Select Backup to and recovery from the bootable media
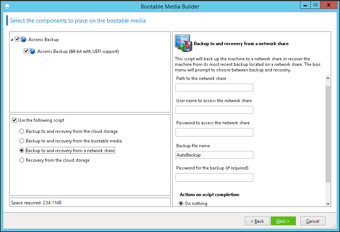Image resolution: width=340 pixels, height=232 pixels. point(21,141)
